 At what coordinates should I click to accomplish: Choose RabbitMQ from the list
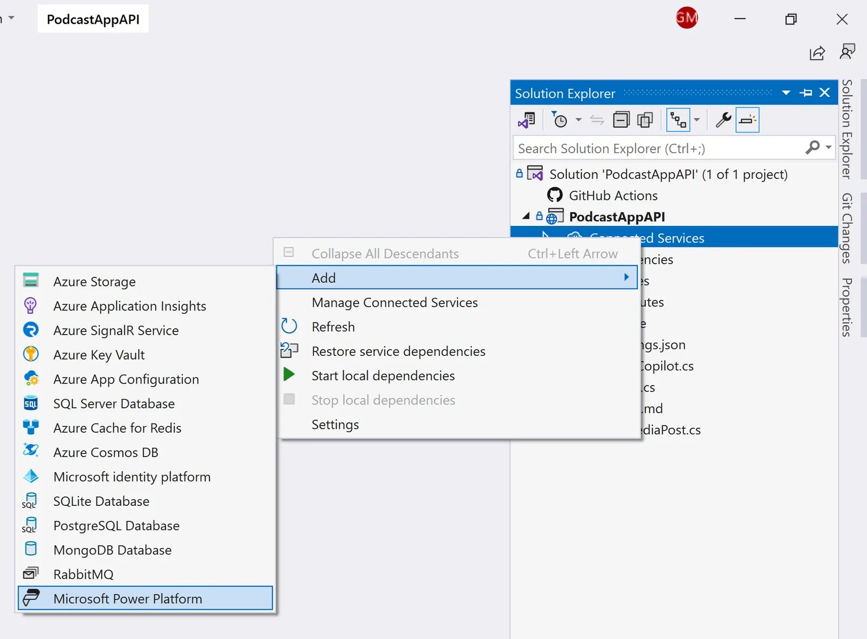pyautogui.click(x=145, y=574)
